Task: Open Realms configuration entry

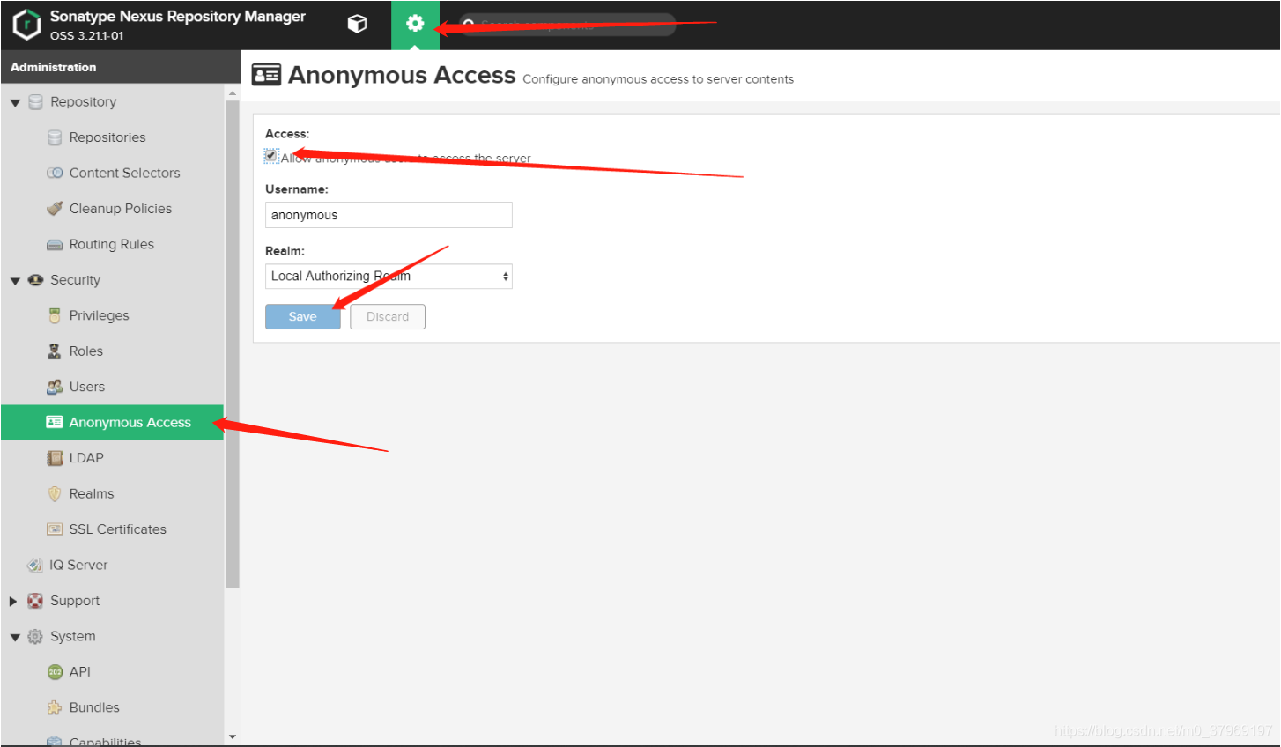Action: pyautogui.click(x=92, y=493)
